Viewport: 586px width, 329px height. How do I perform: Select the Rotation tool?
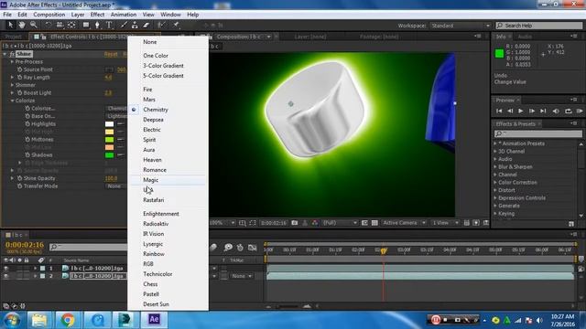coord(49,25)
